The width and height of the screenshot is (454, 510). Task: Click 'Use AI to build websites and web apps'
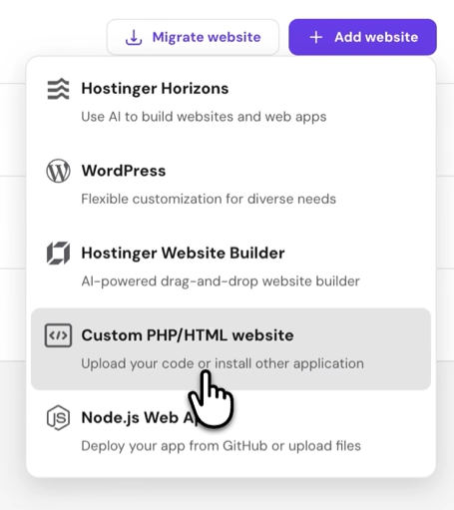(x=204, y=117)
